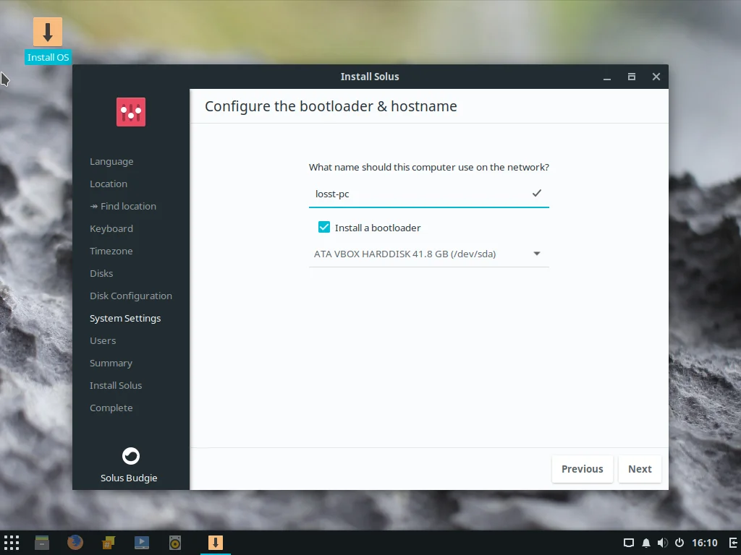Click the Solus Budgie label text
The image size is (741, 555).
pos(129,478)
